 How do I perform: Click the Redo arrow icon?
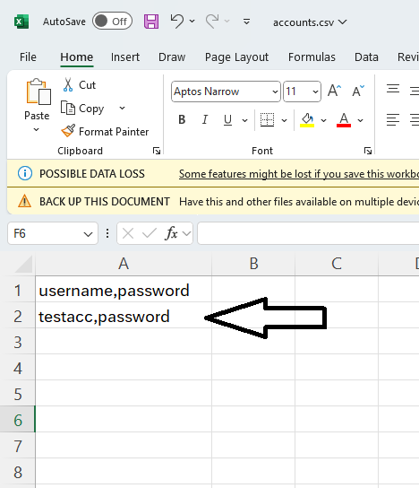212,22
